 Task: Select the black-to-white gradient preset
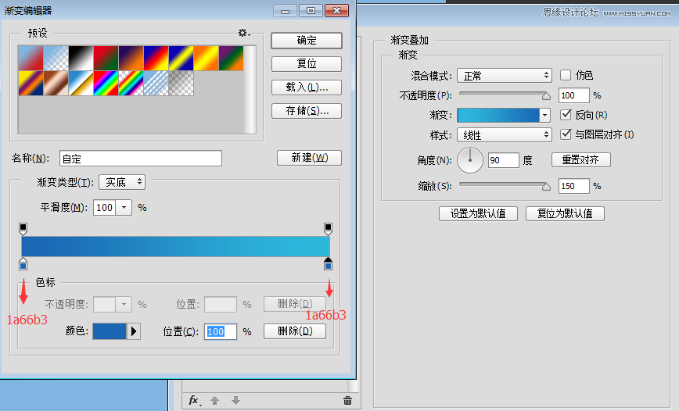(x=81, y=58)
